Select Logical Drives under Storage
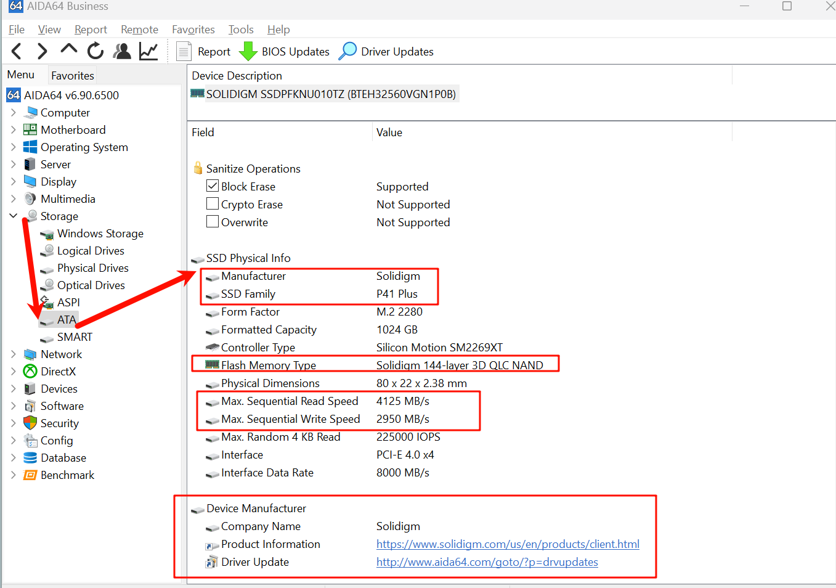Screen dimensions: 836x588 click(x=91, y=251)
